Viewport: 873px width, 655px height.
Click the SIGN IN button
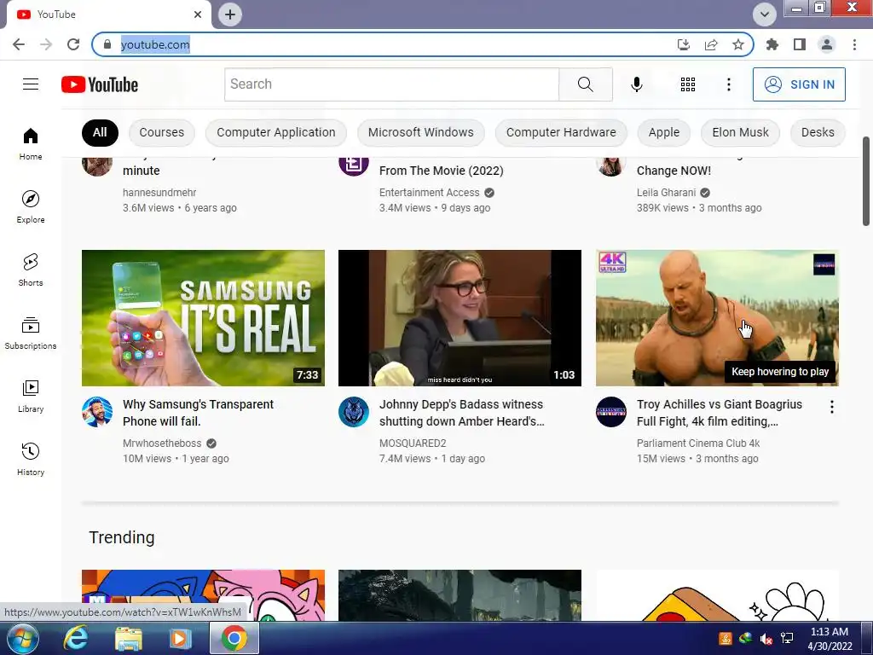pyautogui.click(x=799, y=84)
